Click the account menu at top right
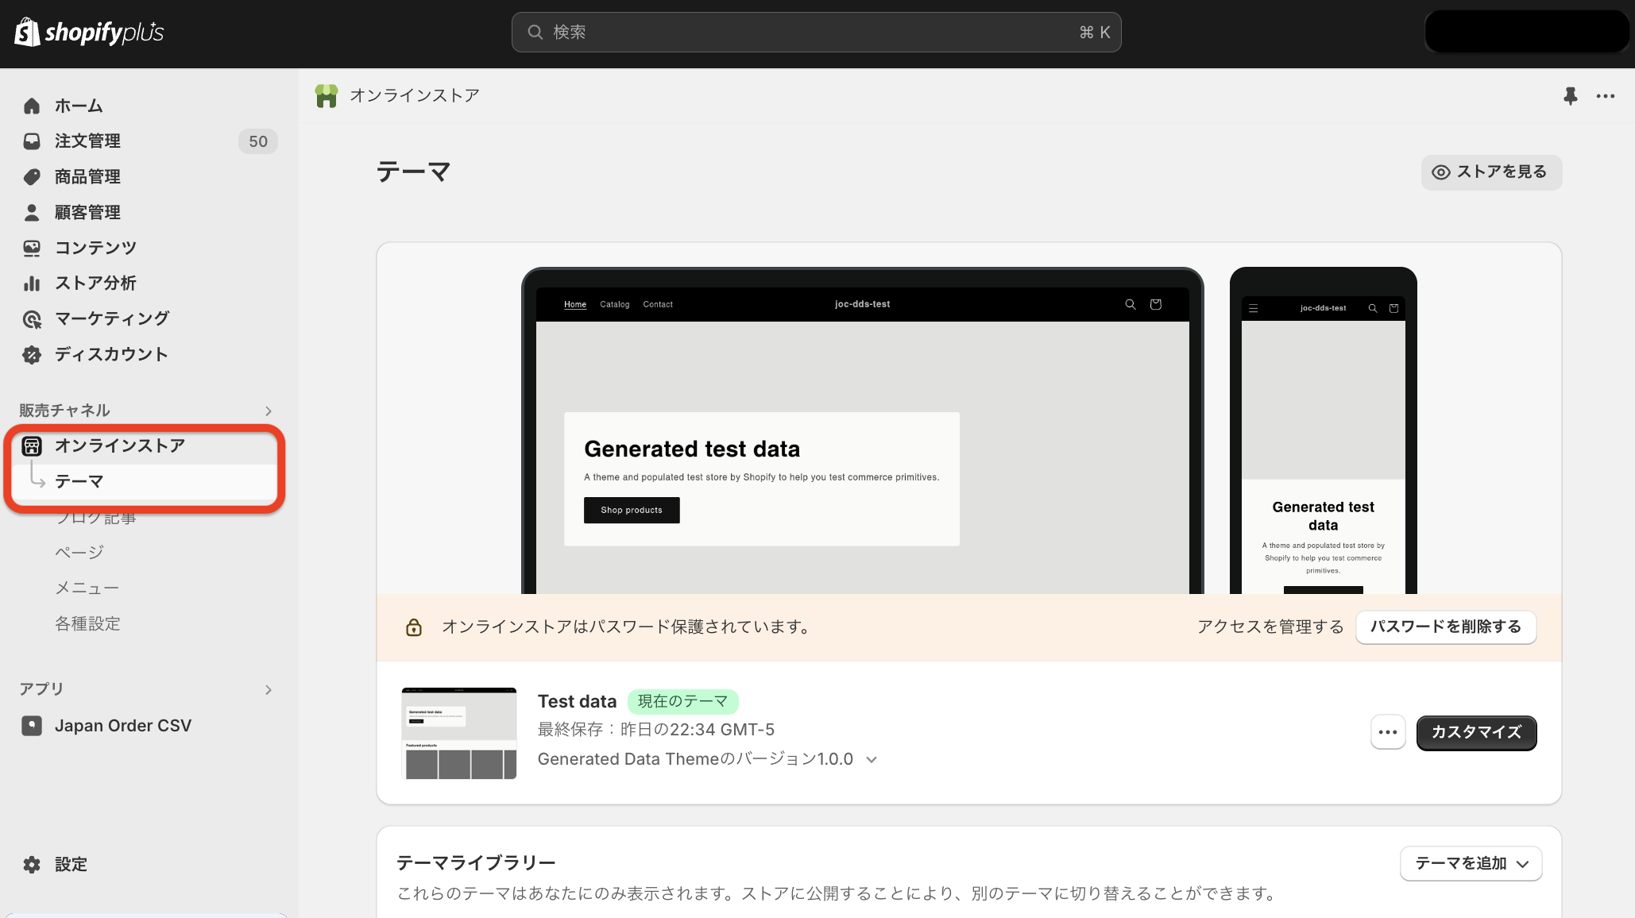This screenshot has width=1635, height=918. pos(1526,32)
